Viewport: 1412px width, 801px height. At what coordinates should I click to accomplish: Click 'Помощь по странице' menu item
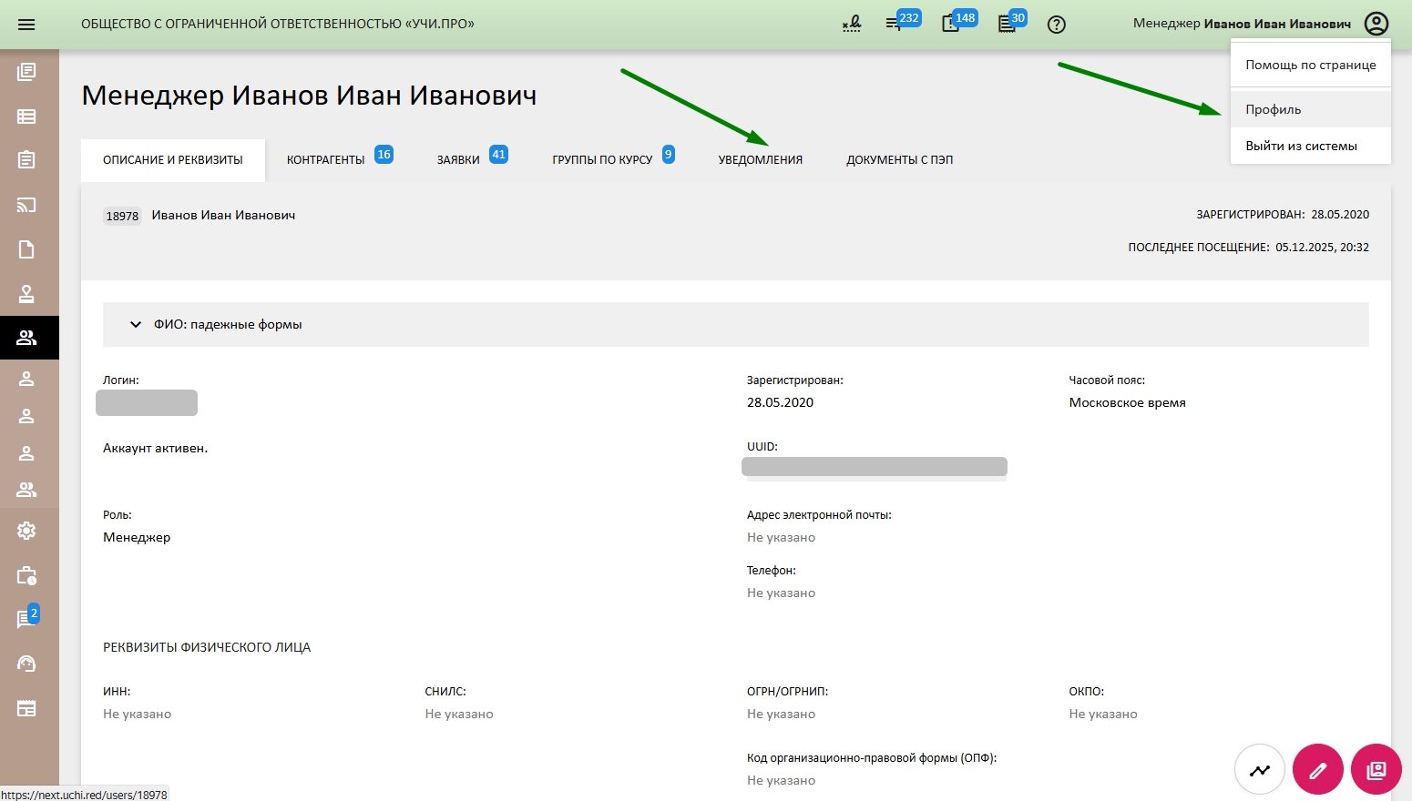click(1310, 65)
